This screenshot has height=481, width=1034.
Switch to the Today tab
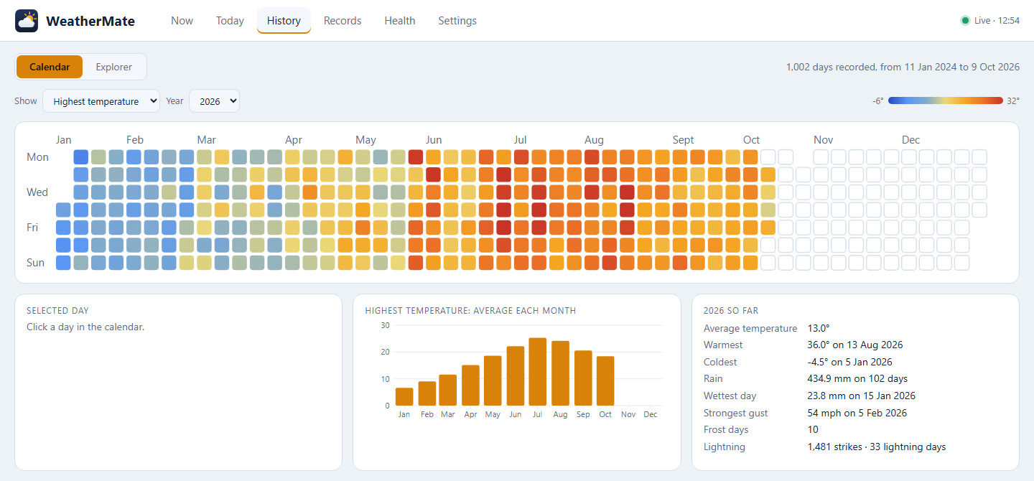click(230, 21)
